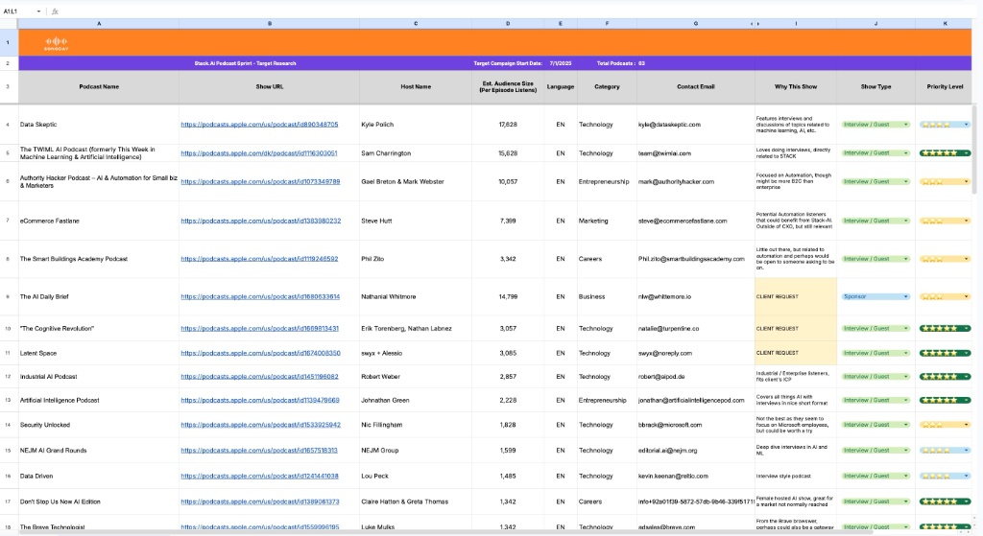Select row 9 header
Screen dimensions: 983x536
click(9, 296)
